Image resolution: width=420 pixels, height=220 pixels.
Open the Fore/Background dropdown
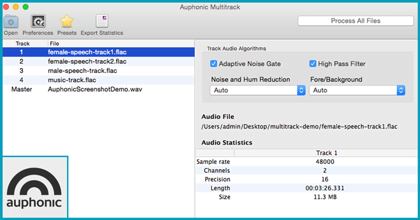[x=357, y=90]
